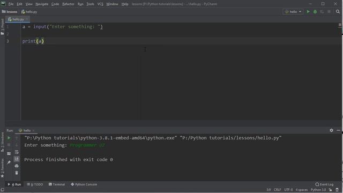
Task: Change CRLF line separator in the status bar
Action: (x=278, y=190)
